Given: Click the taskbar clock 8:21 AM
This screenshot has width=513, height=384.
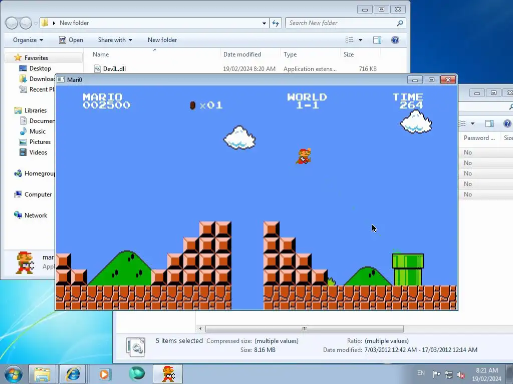Looking at the screenshot, I should (x=486, y=370).
